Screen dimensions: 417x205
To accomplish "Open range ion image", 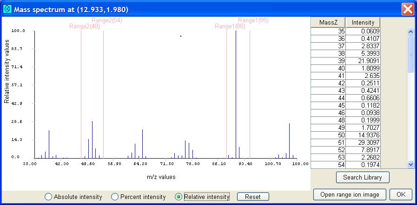I will click(350, 194).
